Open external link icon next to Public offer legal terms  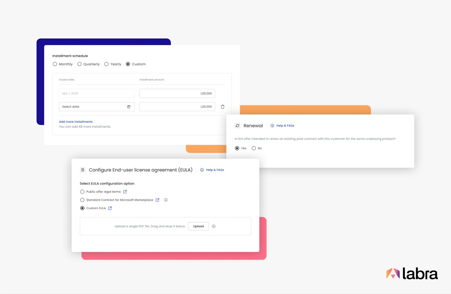125,192
